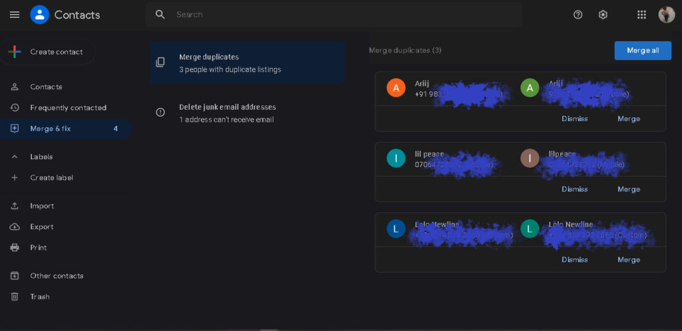This screenshot has height=331, width=682.
Task: Click the colorful plus icon
Action: 15,52
